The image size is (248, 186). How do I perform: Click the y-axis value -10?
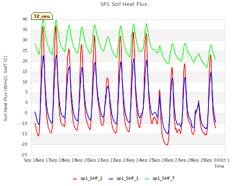pyautogui.click(x=24, y=123)
